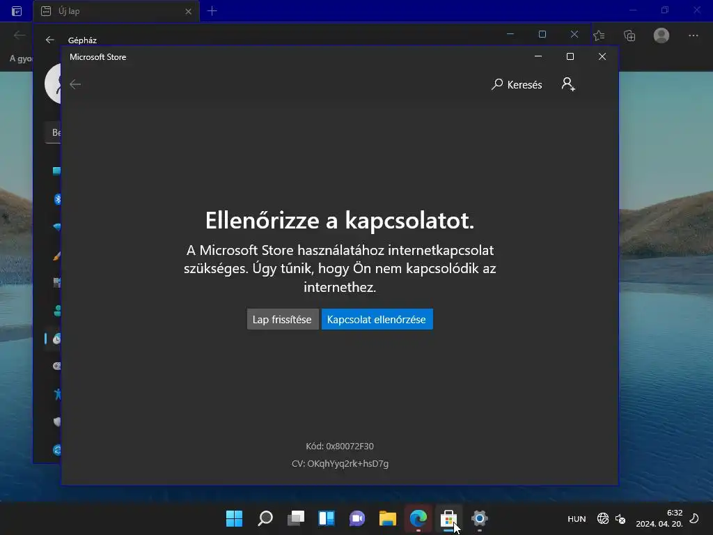Open Edge Collections icon

[629, 36]
